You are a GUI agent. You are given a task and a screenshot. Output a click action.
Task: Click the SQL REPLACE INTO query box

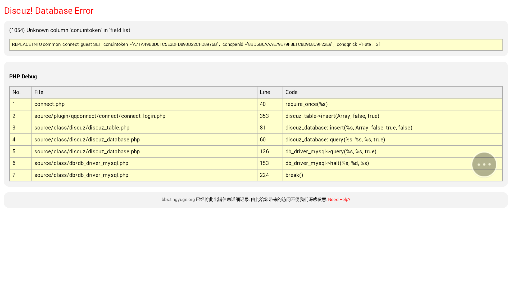pyautogui.click(x=256, y=44)
